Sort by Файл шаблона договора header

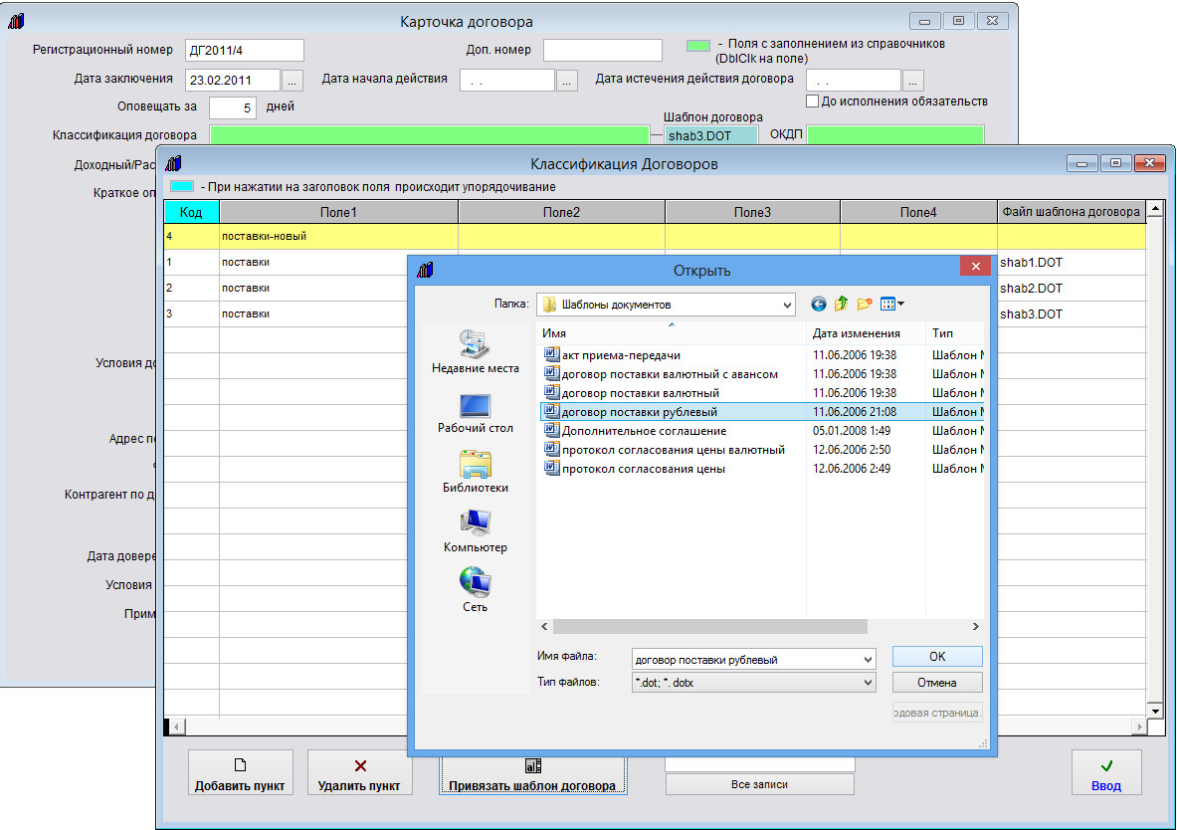[1072, 213]
